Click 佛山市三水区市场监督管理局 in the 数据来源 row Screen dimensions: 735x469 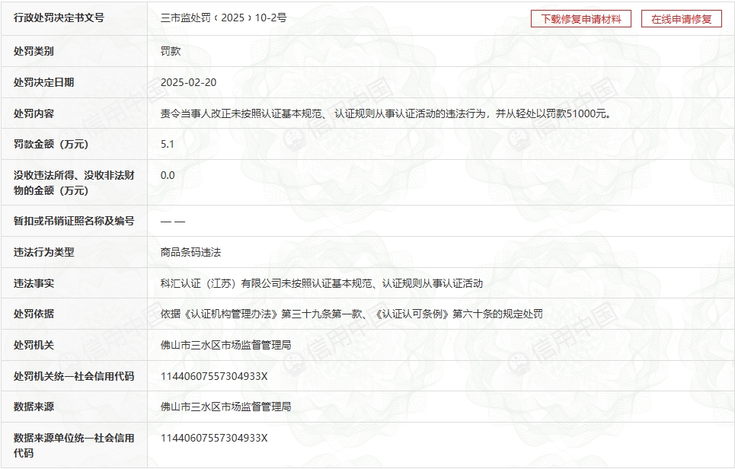pos(225,407)
